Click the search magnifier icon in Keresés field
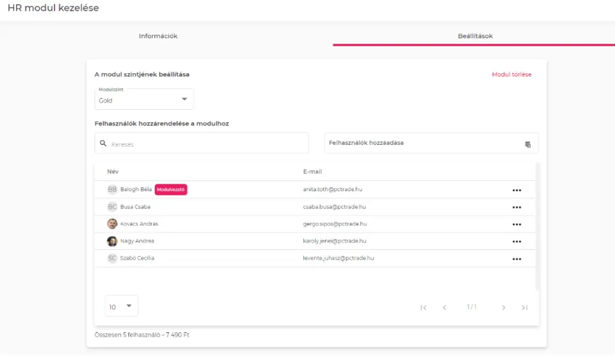 [x=102, y=143]
